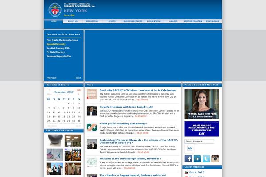Click NEXT in the featured slider
Viewport: 266px width, 177px height.
click(x=78, y=78)
